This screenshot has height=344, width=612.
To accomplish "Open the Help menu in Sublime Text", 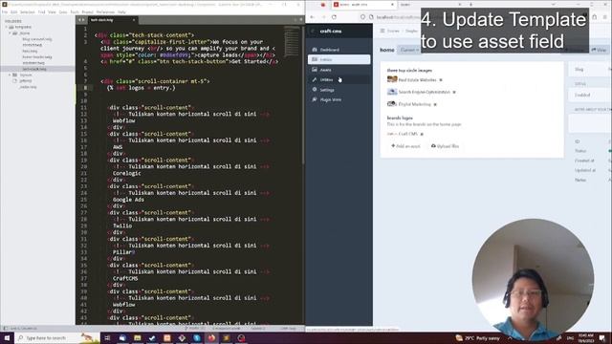I will (x=121, y=12).
